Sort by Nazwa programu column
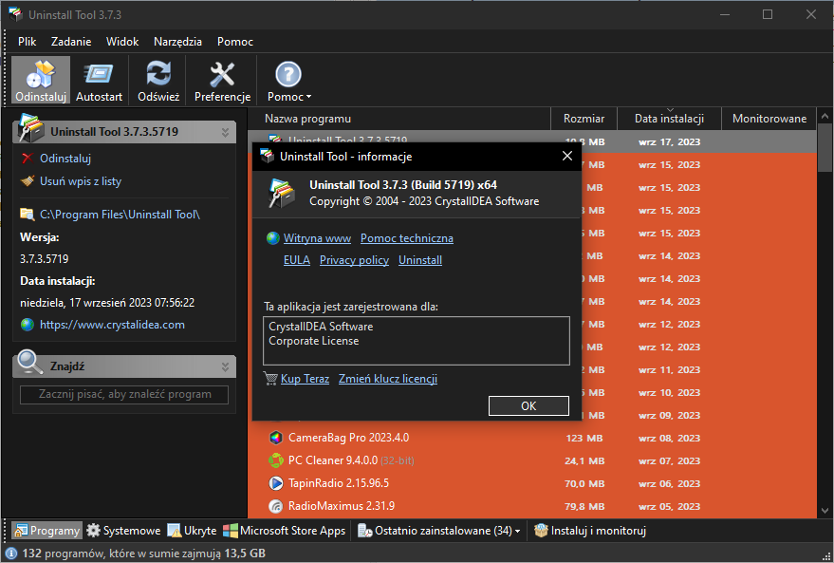 click(398, 119)
